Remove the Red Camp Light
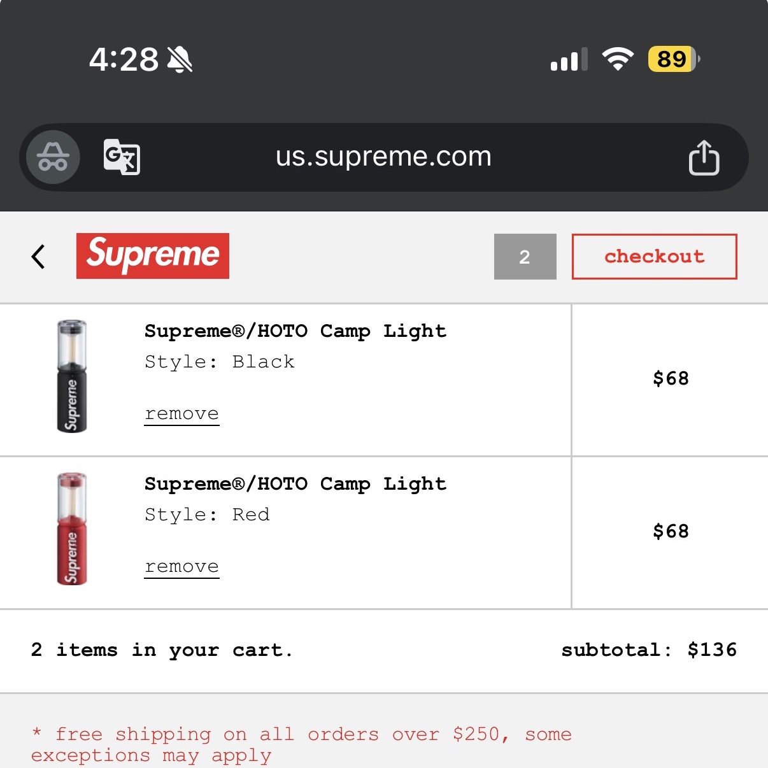 (x=181, y=567)
